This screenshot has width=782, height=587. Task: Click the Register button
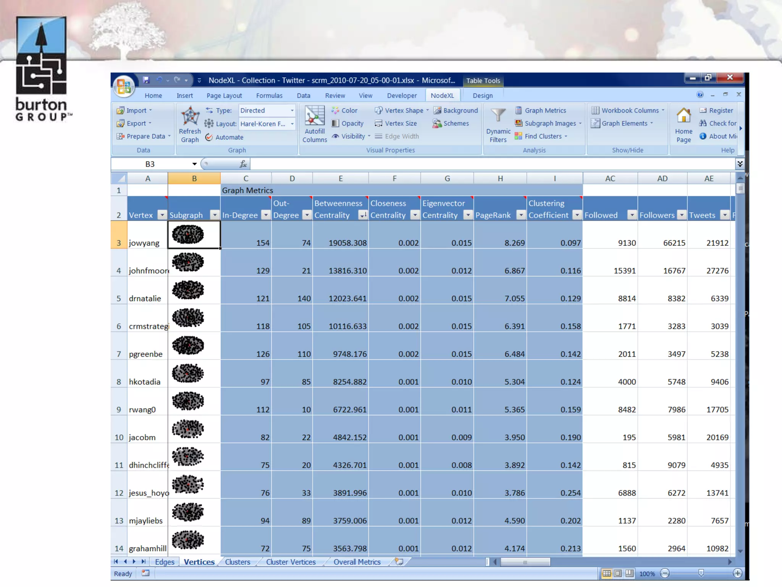point(721,110)
